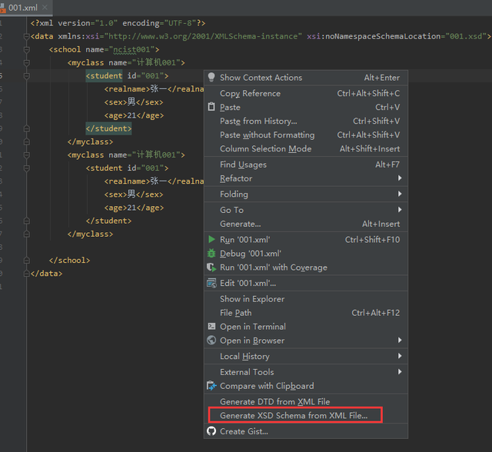This screenshot has width=492, height=452.
Task: Open the Folding submenu
Action: tap(306, 194)
